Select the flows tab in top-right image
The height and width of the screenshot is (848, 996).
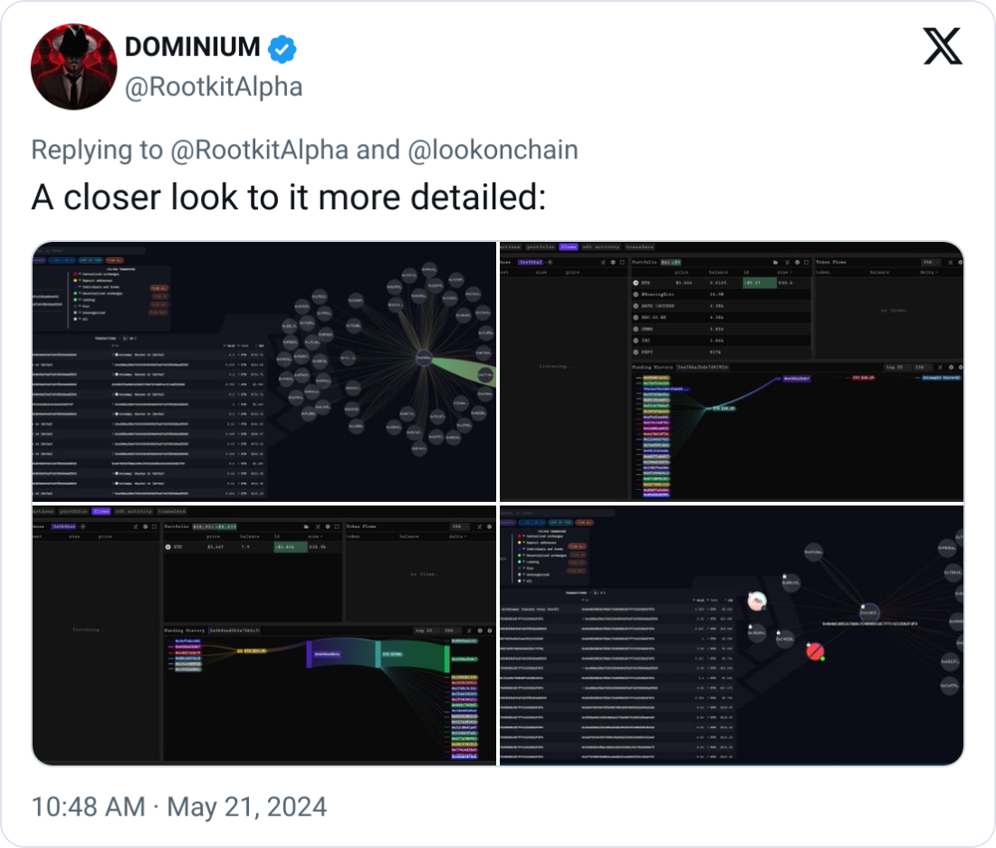(x=569, y=246)
